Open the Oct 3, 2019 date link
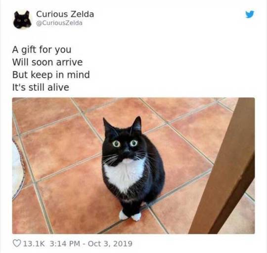This screenshot has width=267, height=253. point(110,244)
